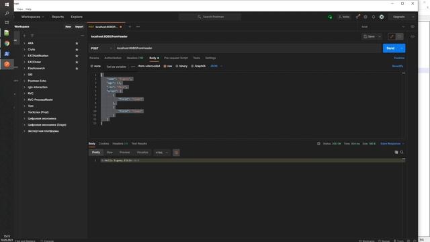
Task: Expand the AKA collection
Action: coord(24,43)
